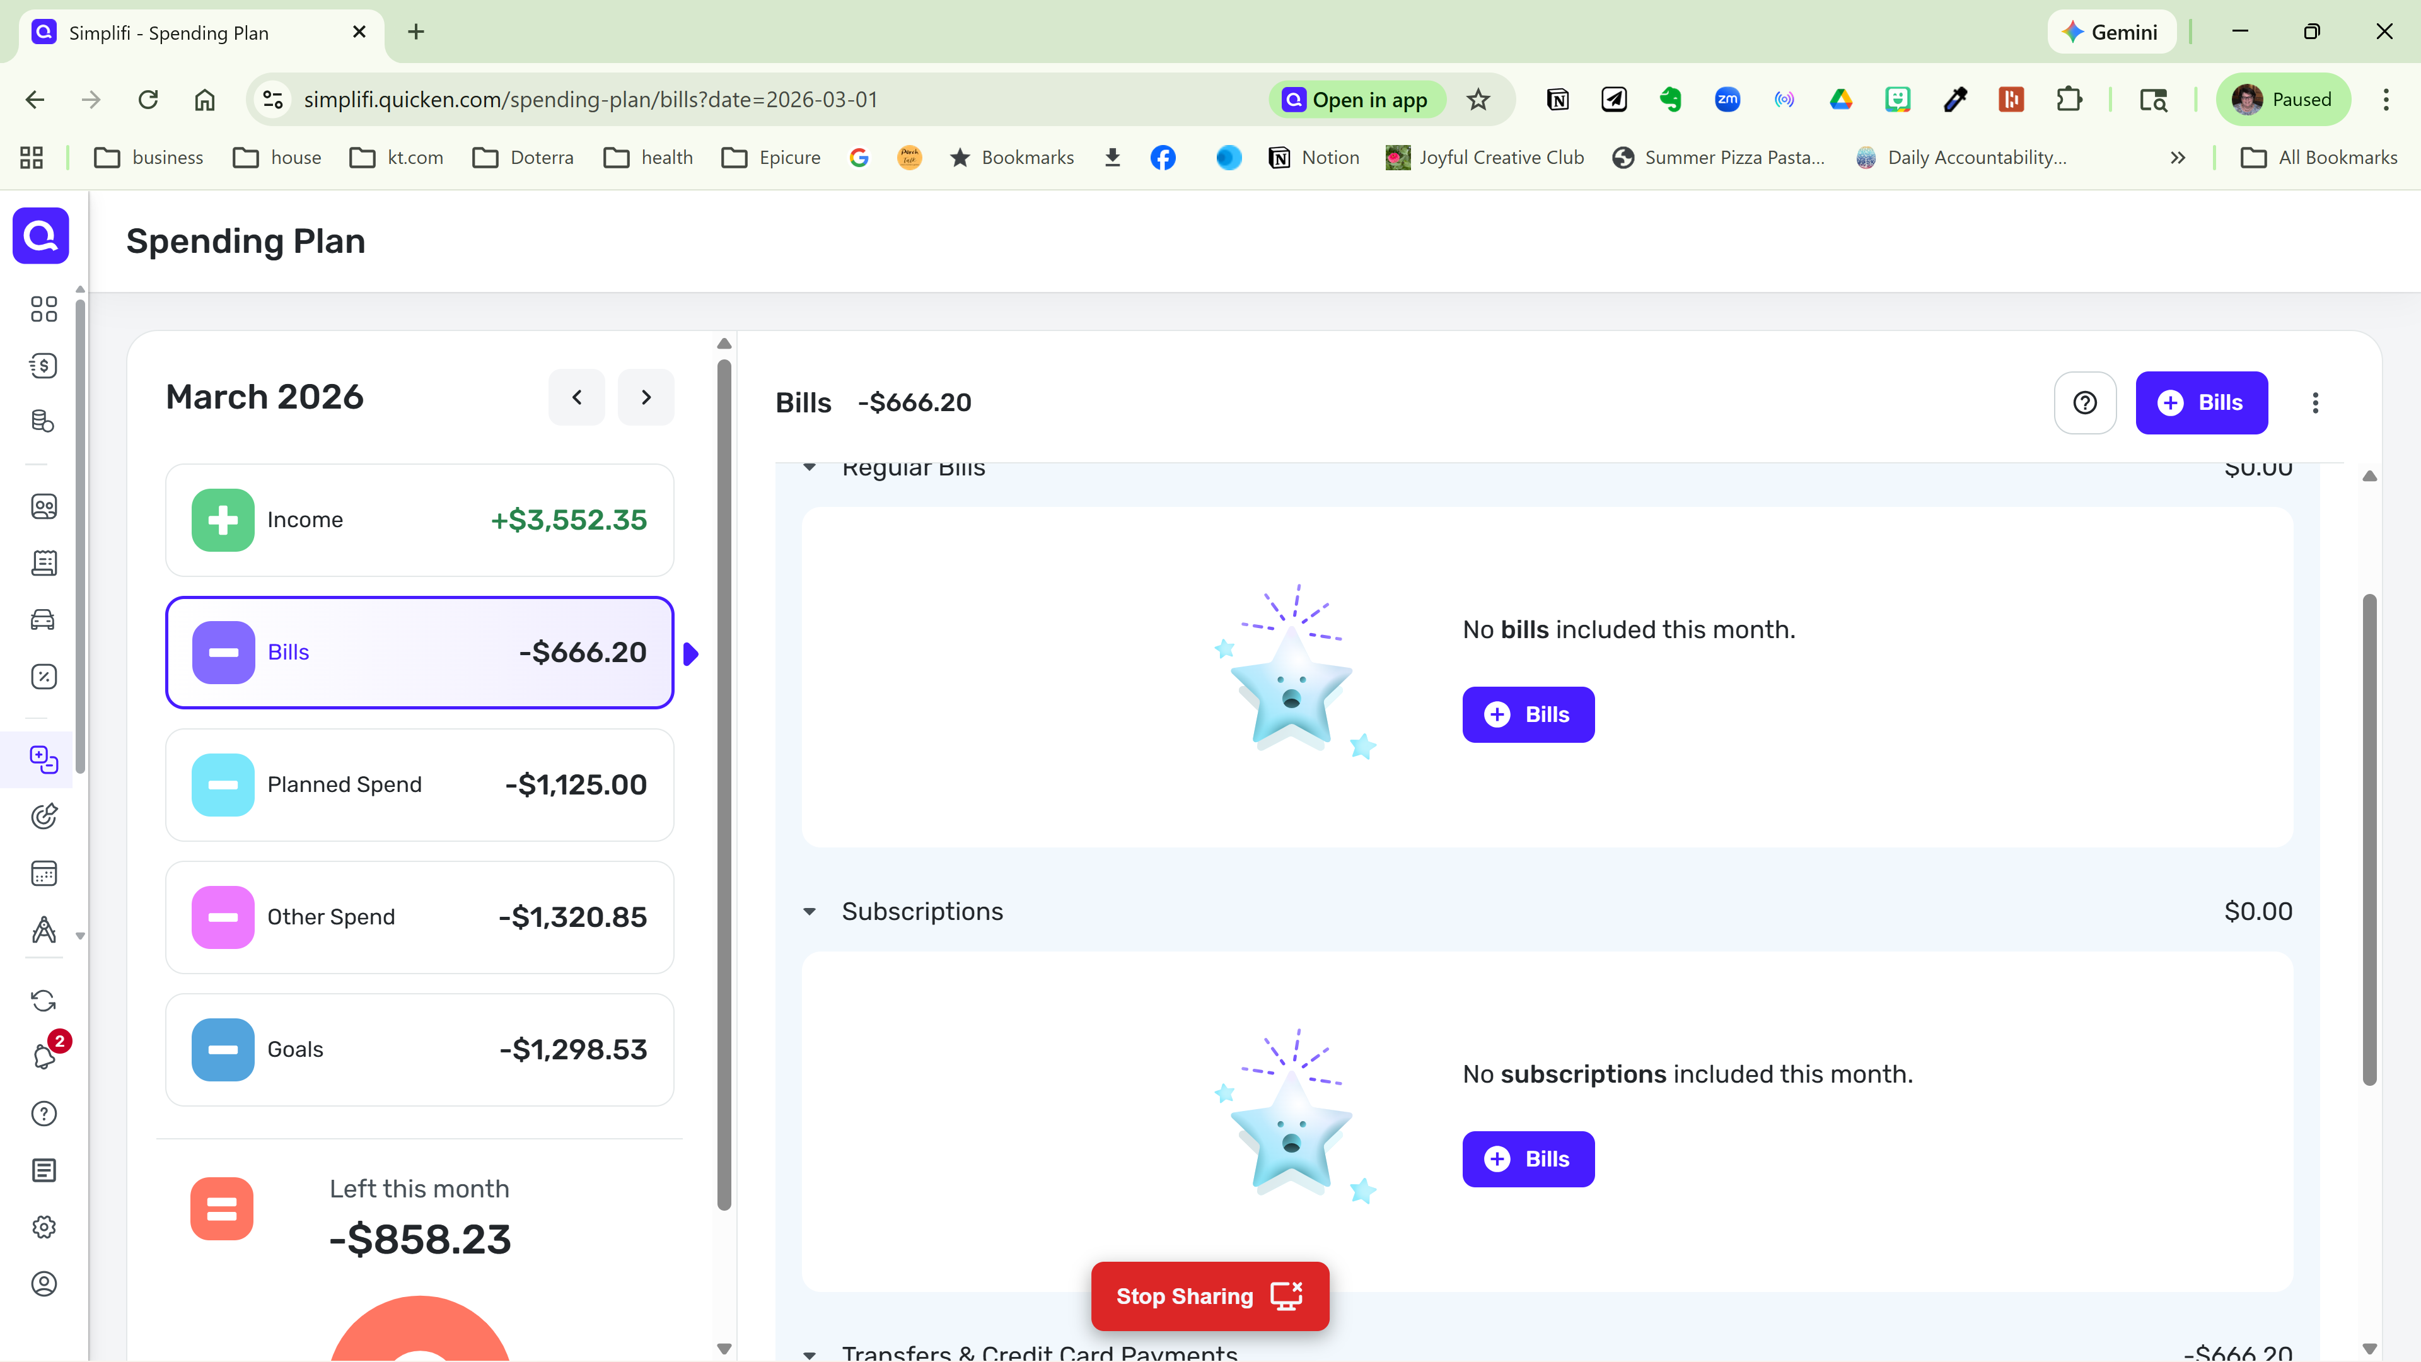Select the Planned Spend category card
This screenshot has height=1362, width=2421.
pyautogui.click(x=419, y=785)
